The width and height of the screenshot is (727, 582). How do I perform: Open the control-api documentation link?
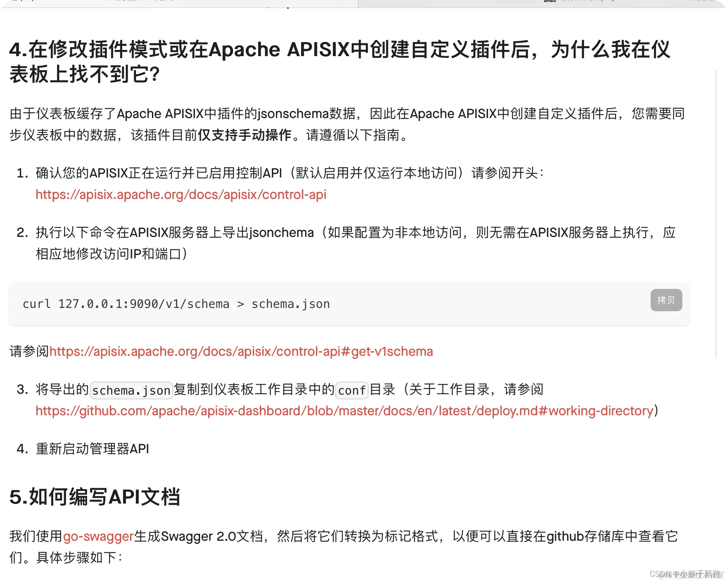click(x=181, y=194)
